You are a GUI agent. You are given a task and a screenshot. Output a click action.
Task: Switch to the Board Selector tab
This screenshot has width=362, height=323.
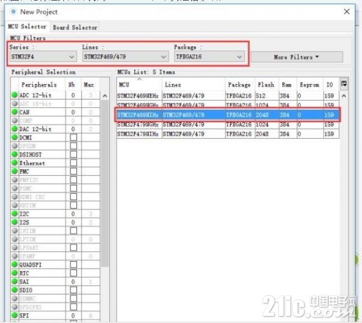click(x=75, y=27)
